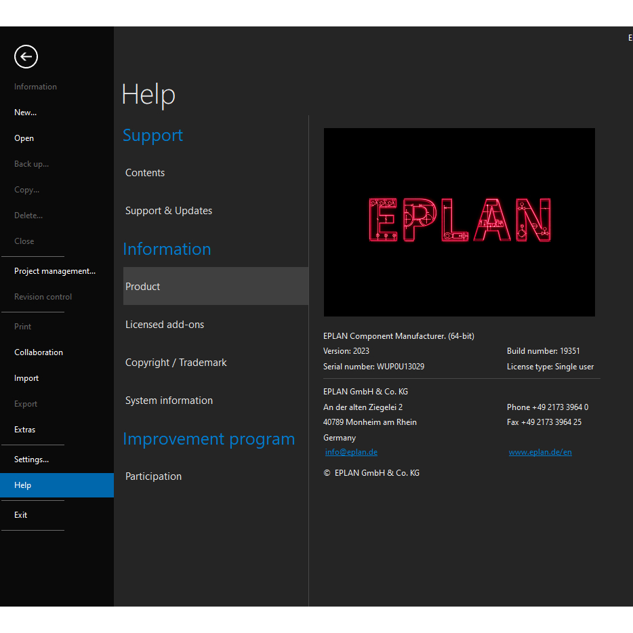Screen dimensions: 633x633
Task: Show Licensed add-ons page
Action: (x=165, y=325)
